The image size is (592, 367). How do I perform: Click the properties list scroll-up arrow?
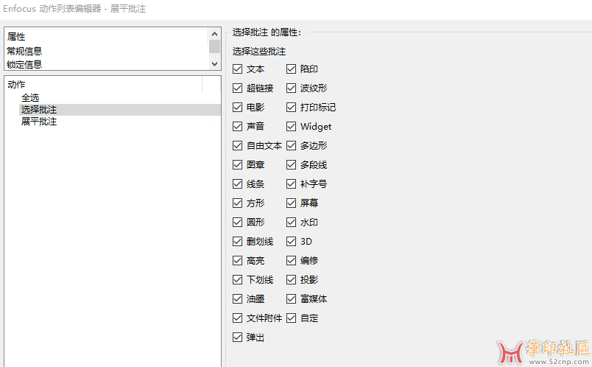click(214, 34)
